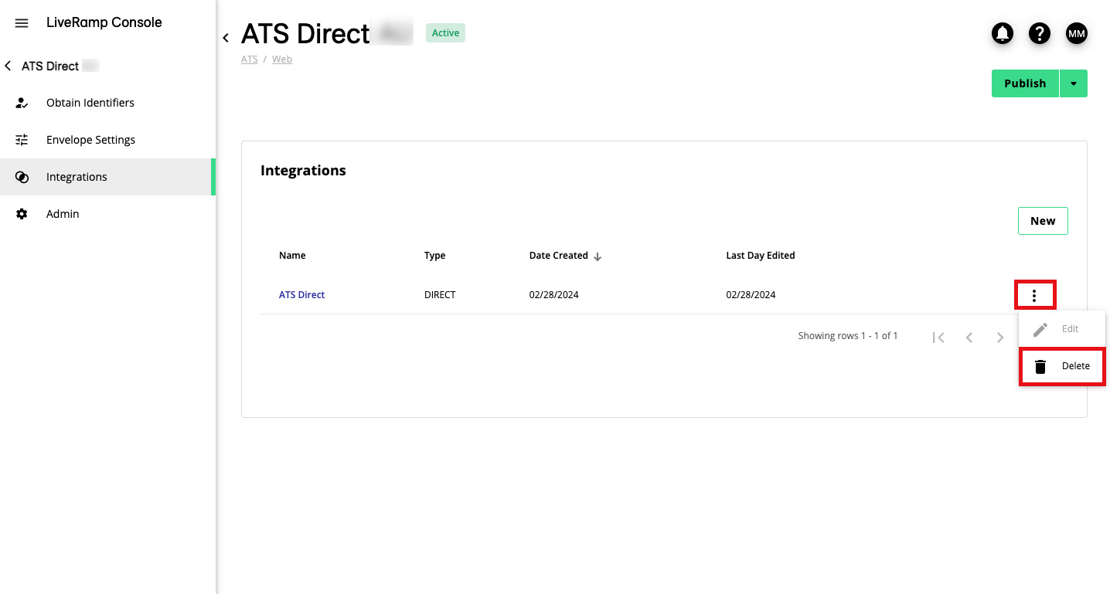This screenshot has height=594, width=1110.
Task: Expand the Publish dropdown arrow
Action: (1074, 83)
